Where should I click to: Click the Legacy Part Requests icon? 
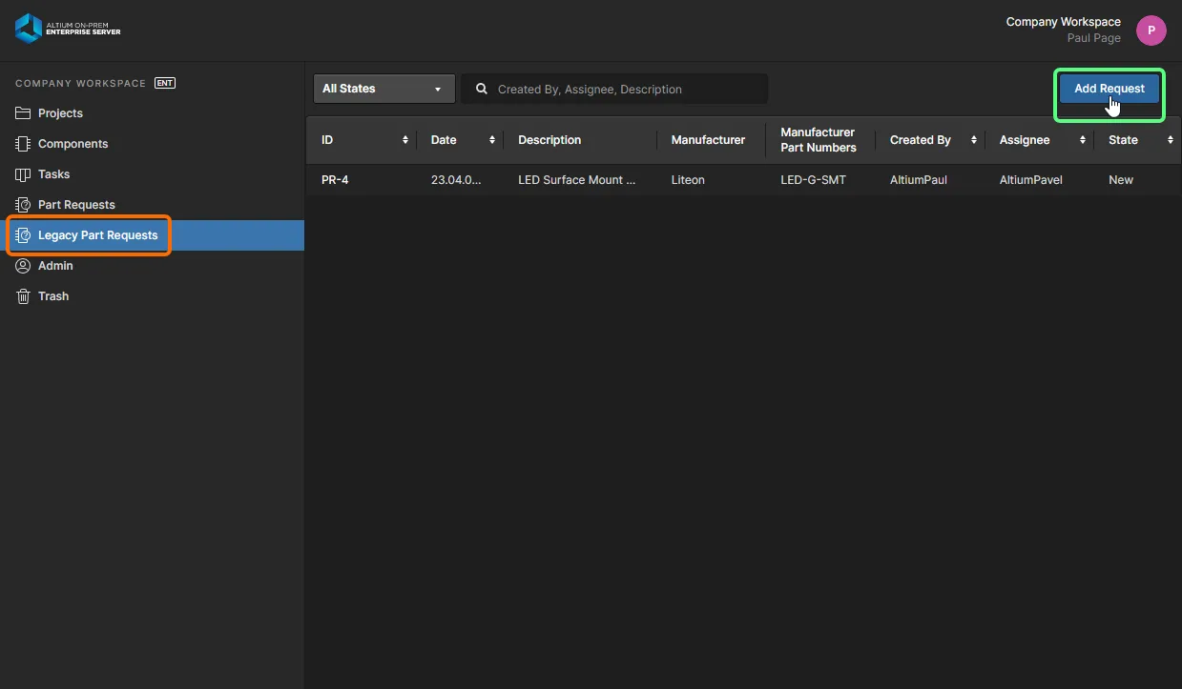[23, 235]
